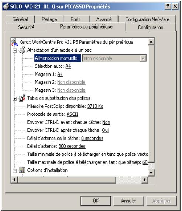Click the 0 secondes task timeout value
Screen dimensions: 182x211
92,138
